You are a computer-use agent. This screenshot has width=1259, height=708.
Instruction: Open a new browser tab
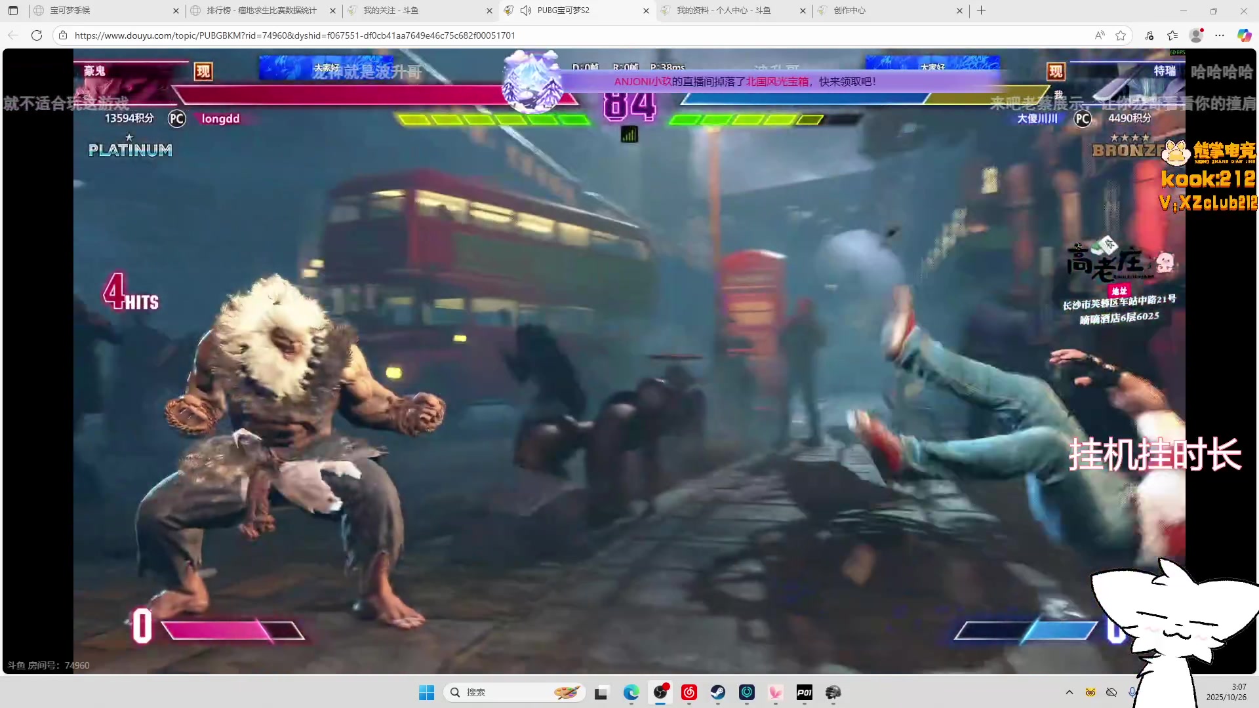pyautogui.click(x=982, y=10)
